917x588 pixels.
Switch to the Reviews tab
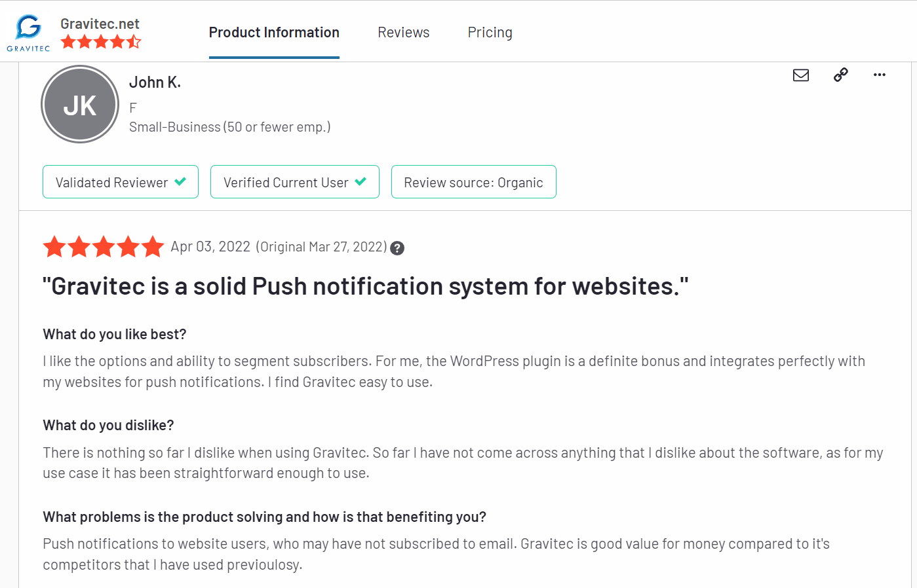click(404, 33)
